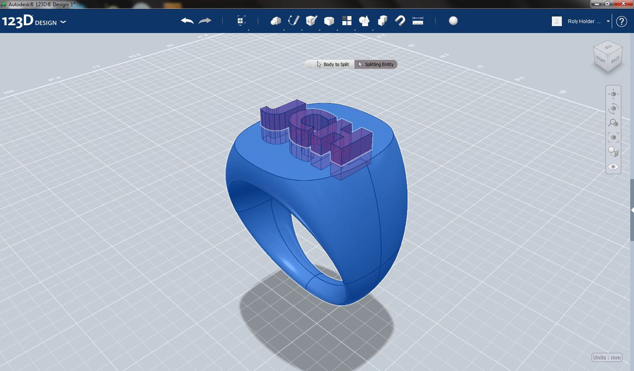Open Help via the question mark icon
This screenshot has width=634, height=371.
(x=622, y=21)
